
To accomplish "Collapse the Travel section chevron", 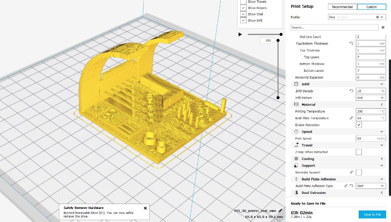I will click(382, 145).
